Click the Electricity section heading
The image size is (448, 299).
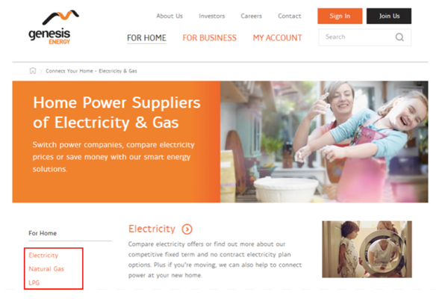(x=152, y=229)
